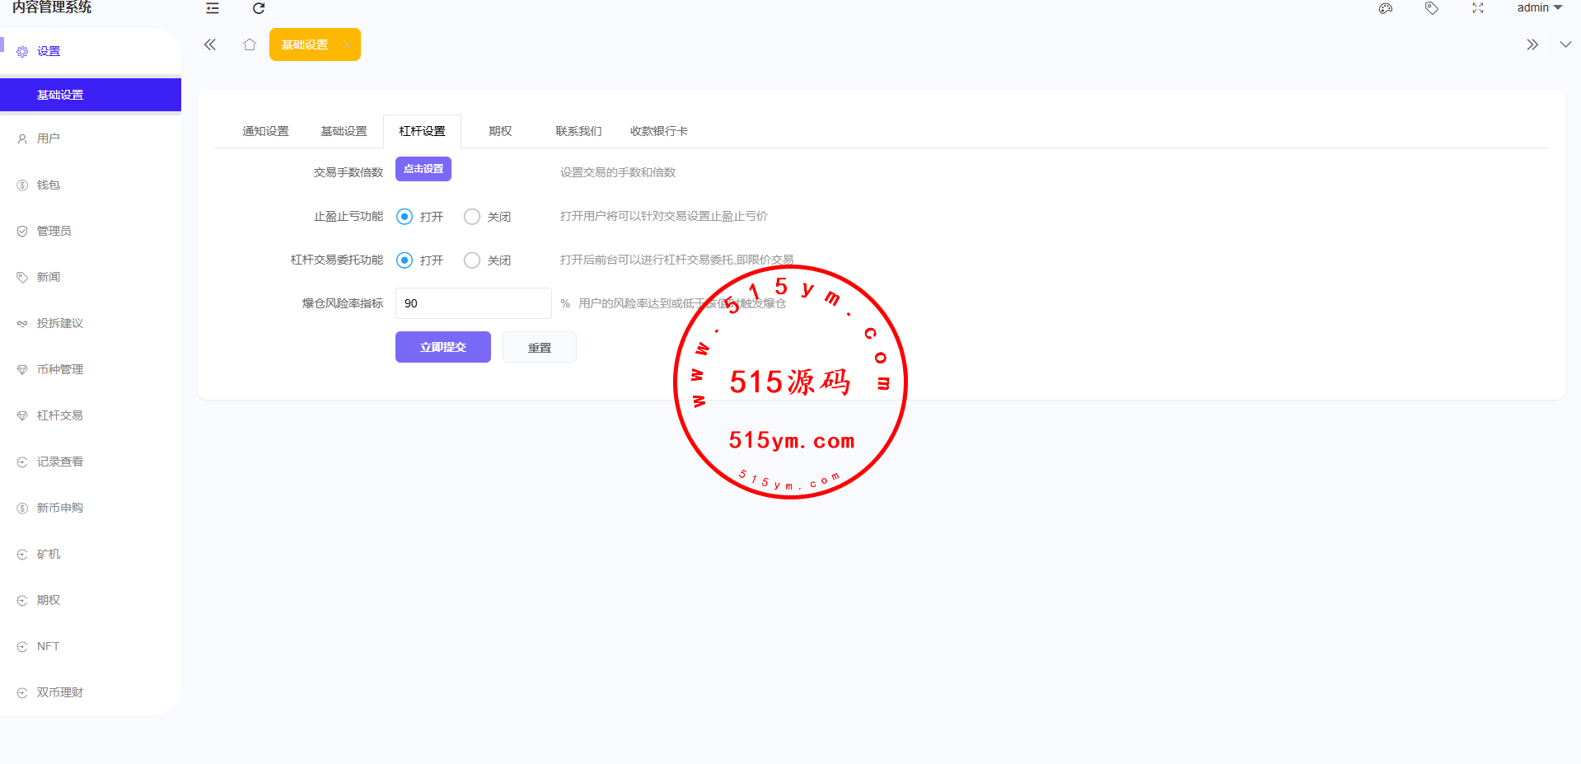Select 打开 for 杠杆交易委托功能

pos(405,260)
